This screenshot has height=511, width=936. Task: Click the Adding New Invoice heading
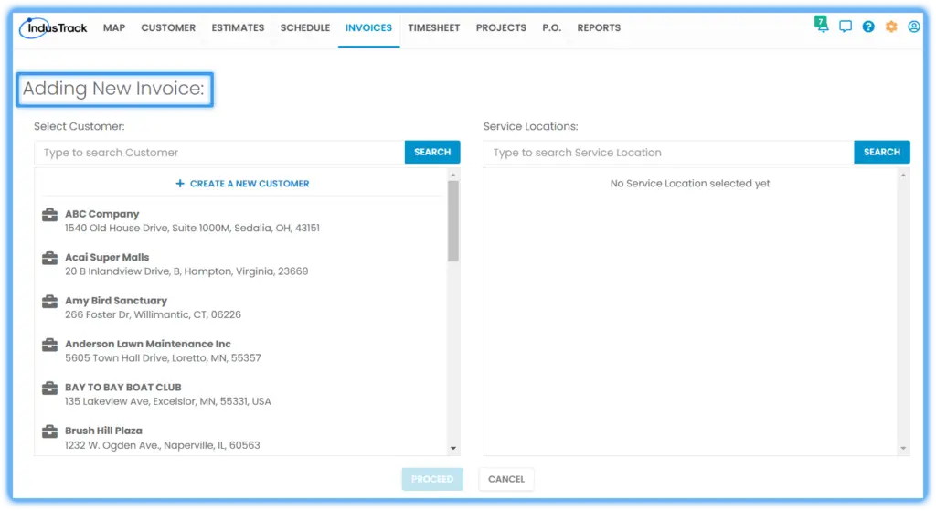(114, 89)
